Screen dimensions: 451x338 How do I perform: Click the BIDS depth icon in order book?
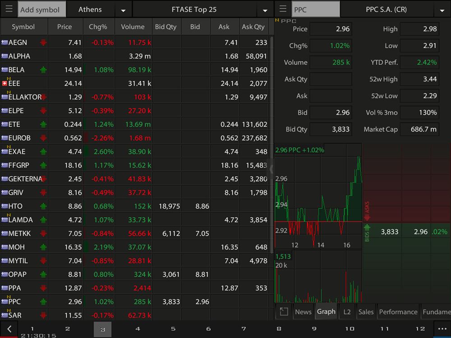point(367,228)
